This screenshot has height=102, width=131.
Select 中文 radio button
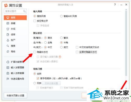point(45,47)
